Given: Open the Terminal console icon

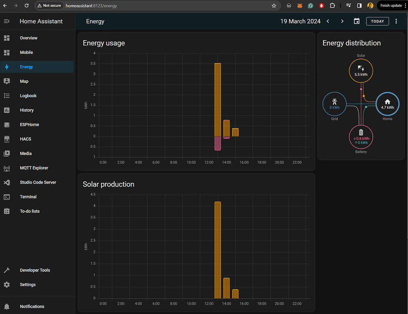Looking at the screenshot, I should click(x=7, y=197).
